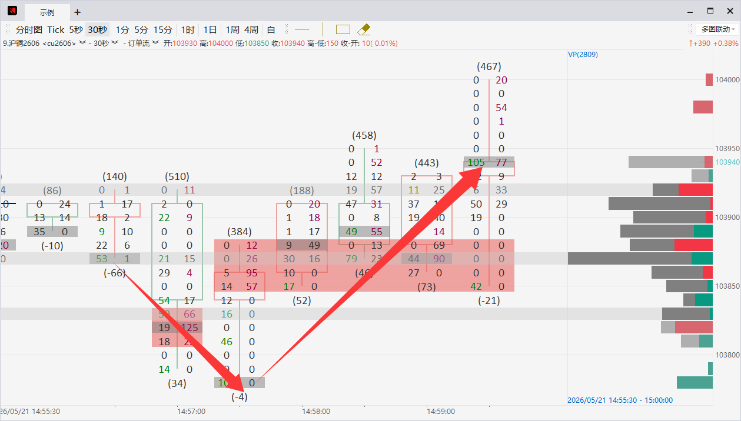Click the 103900 price axis label
Screen dimensions: 741x421
[727, 218]
